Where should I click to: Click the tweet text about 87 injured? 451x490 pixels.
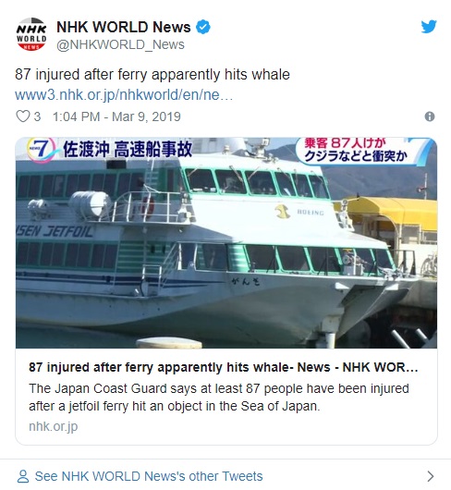(x=152, y=75)
